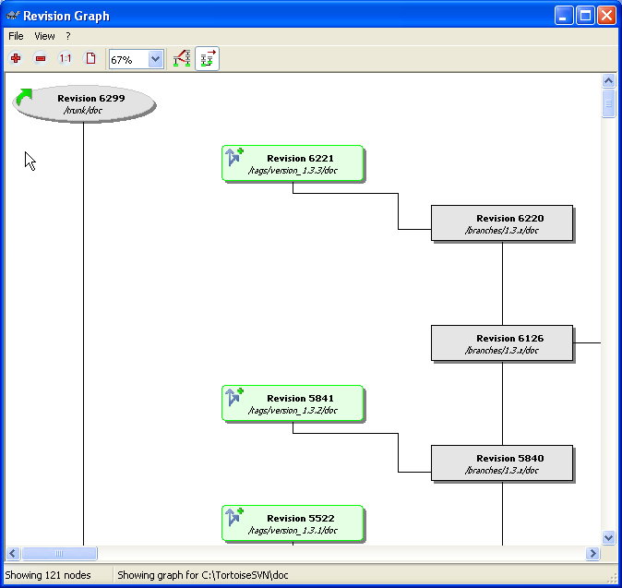Open the 67% zoom dropdown arrow

[155, 59]
